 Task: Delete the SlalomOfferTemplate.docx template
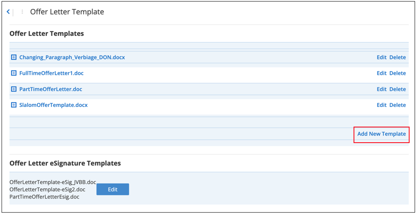398,105
